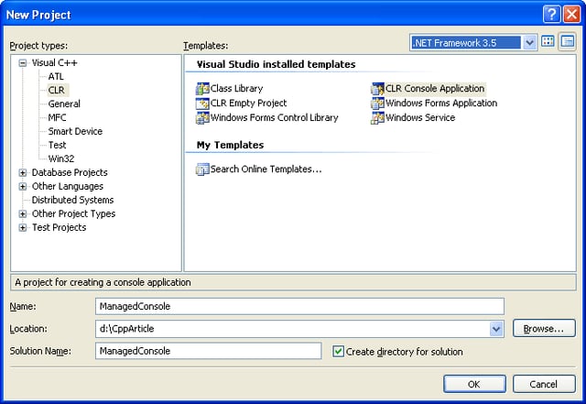Switch templates to small icons view
The height and width of the screenshot is (404, 586).
pyautogui.click(x=568, y=41)
